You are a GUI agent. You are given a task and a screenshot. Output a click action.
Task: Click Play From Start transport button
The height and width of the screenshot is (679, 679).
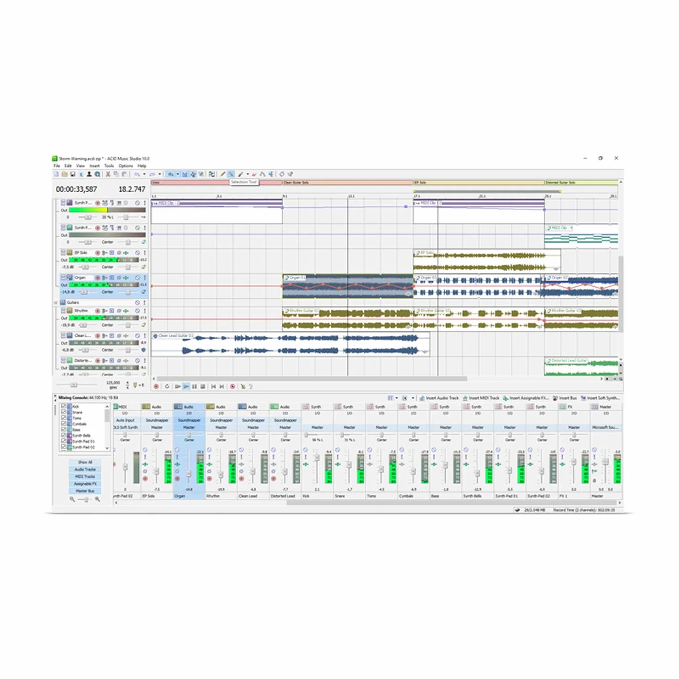177,386
